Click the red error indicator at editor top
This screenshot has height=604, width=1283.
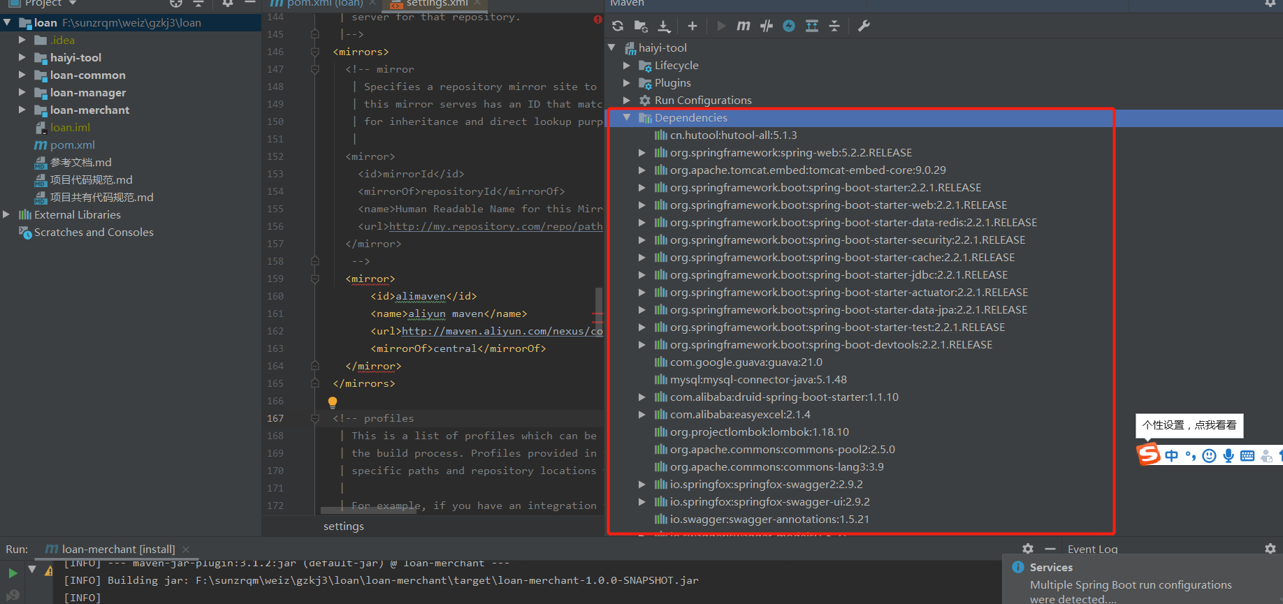click(x=597, y=19)
